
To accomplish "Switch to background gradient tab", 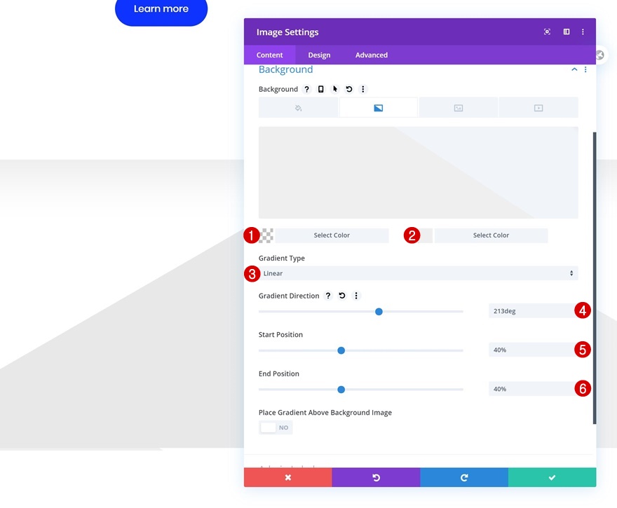I will [378, 108].
